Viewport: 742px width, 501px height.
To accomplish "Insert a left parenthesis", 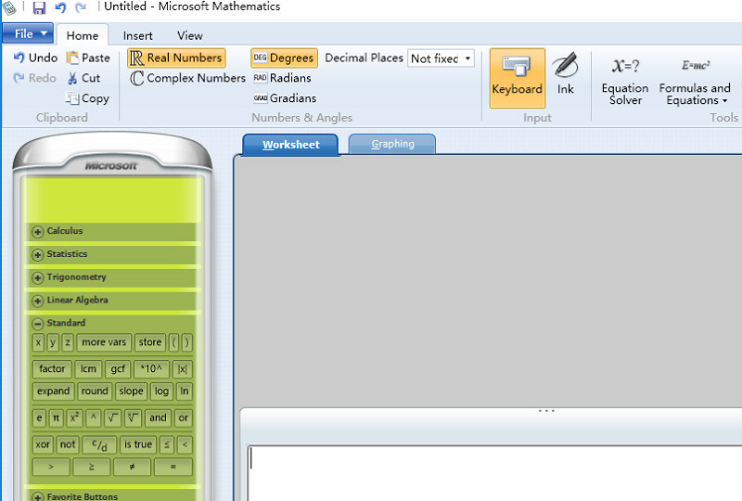I will (174, 342).
